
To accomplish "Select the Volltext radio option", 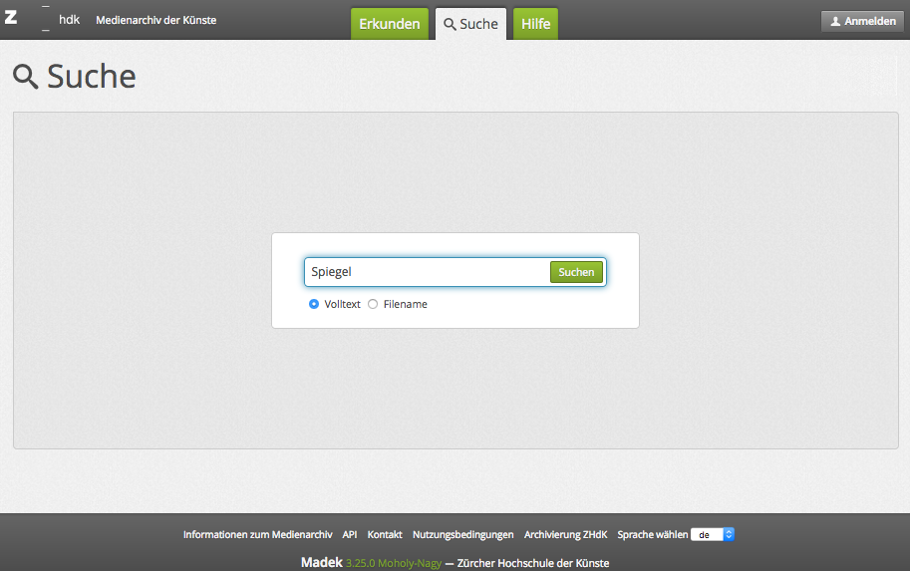I will coord(314,304).
